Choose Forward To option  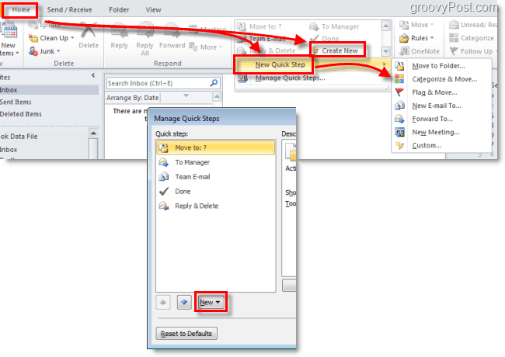click(x=432, y=119)
